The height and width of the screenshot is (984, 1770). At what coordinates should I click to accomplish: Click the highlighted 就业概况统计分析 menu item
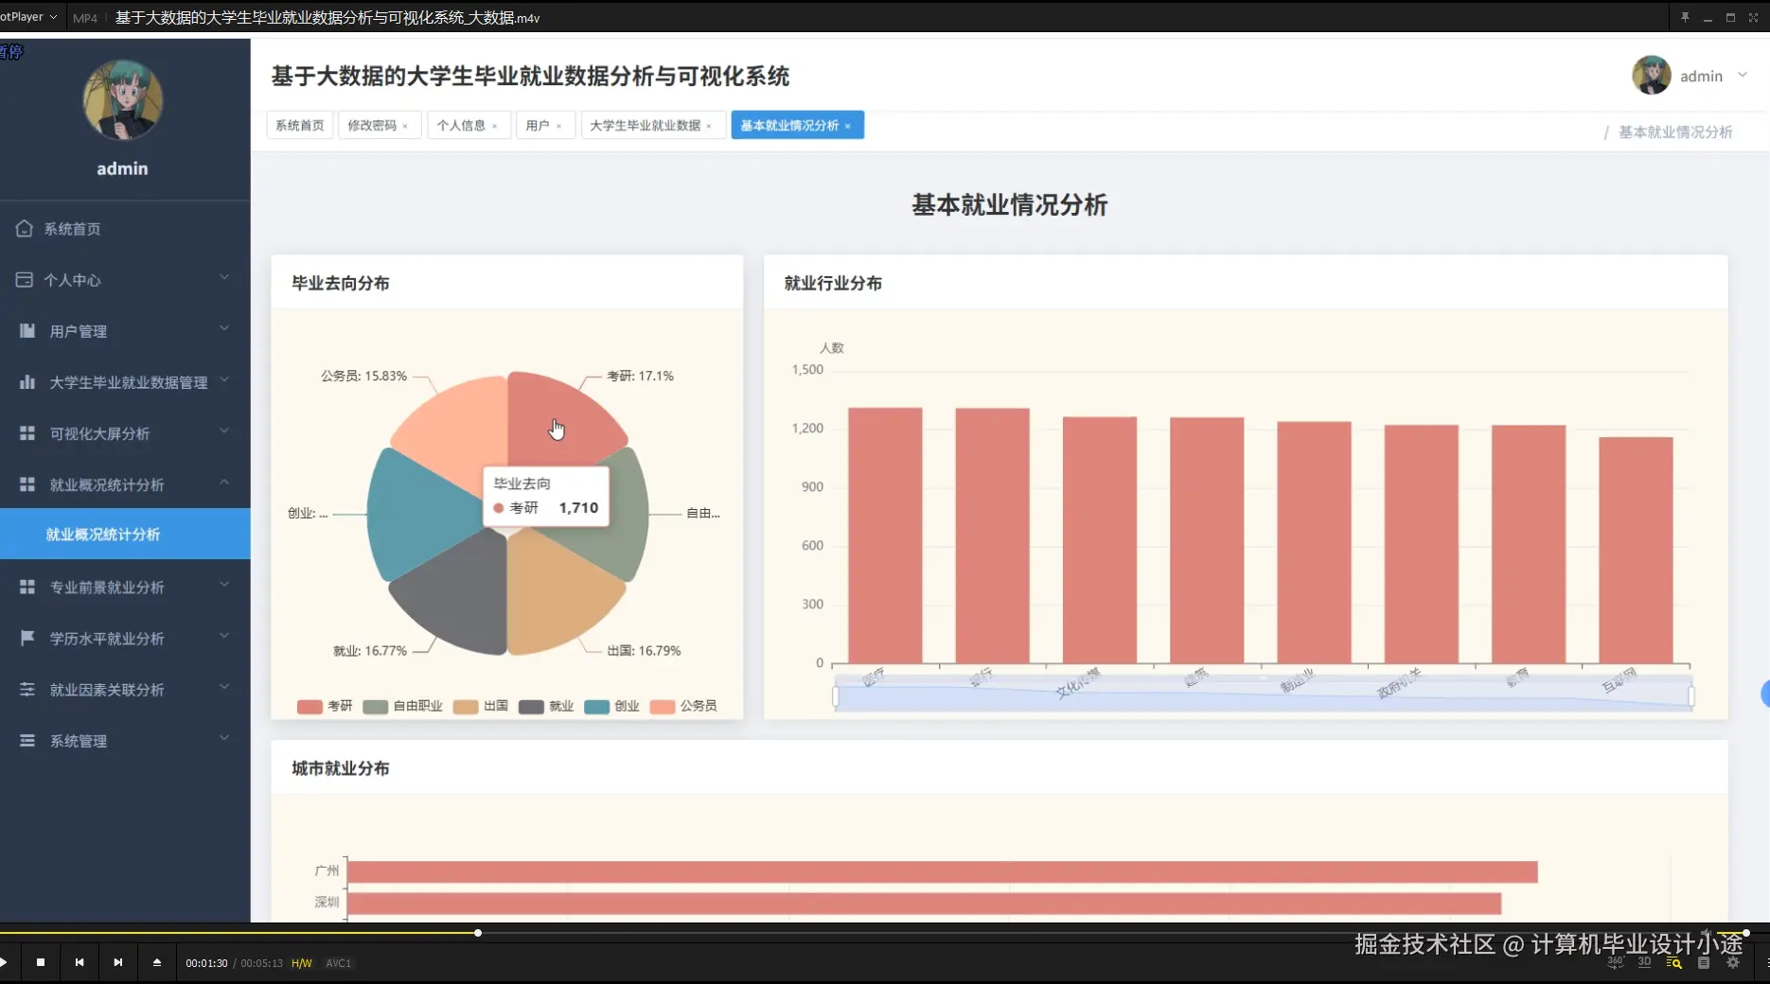tap(101, 534)
